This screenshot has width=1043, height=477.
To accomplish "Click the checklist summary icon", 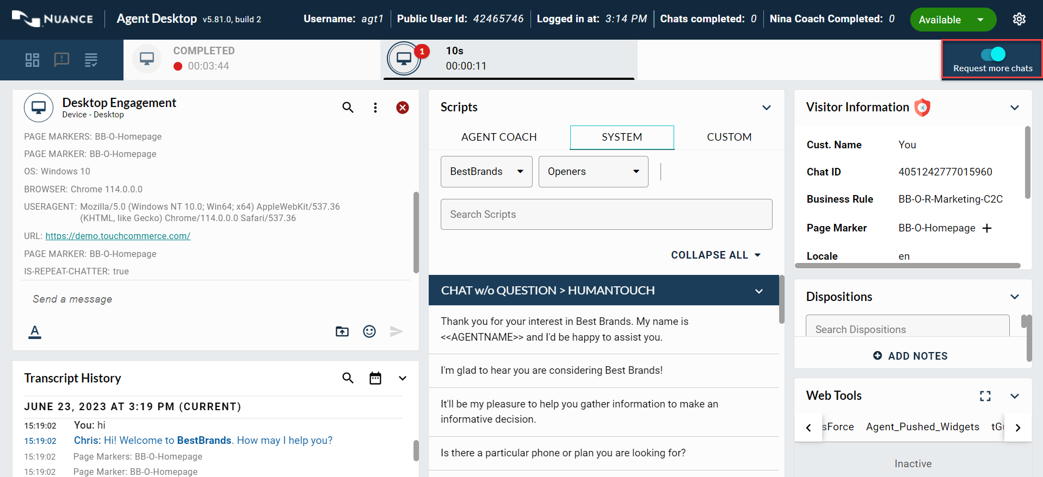I will click(x=91, y=60).
